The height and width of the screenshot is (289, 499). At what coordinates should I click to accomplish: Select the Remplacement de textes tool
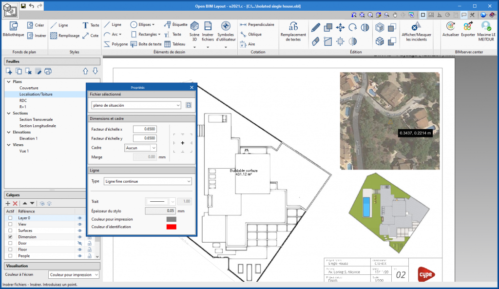(x=293, y=30)
